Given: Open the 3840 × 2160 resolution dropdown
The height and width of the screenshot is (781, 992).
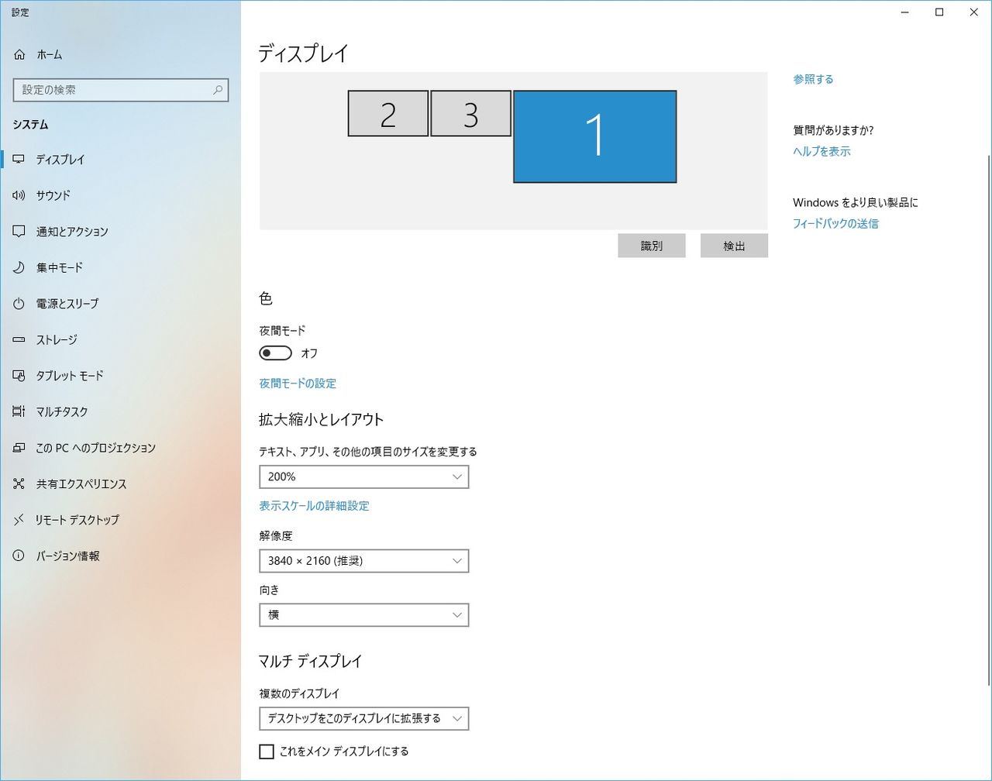Looking at the screenshot, I should 364,561.
